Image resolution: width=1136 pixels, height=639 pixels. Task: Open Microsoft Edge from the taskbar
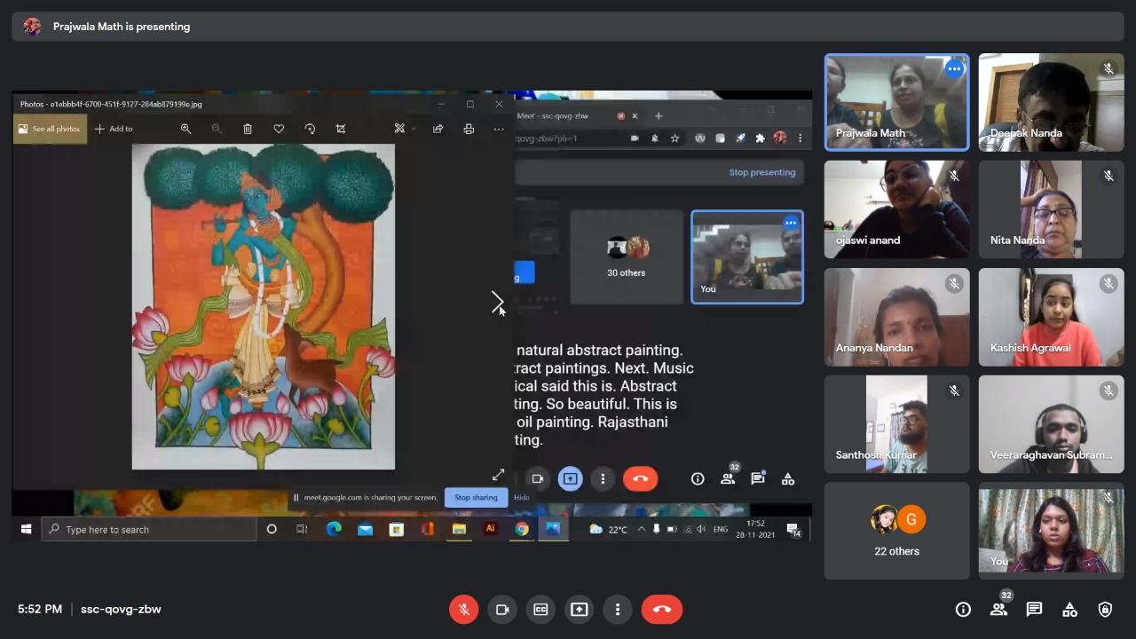334,530
